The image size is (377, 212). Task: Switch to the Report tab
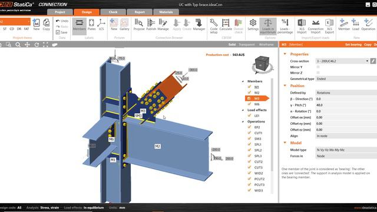[140, 12]
